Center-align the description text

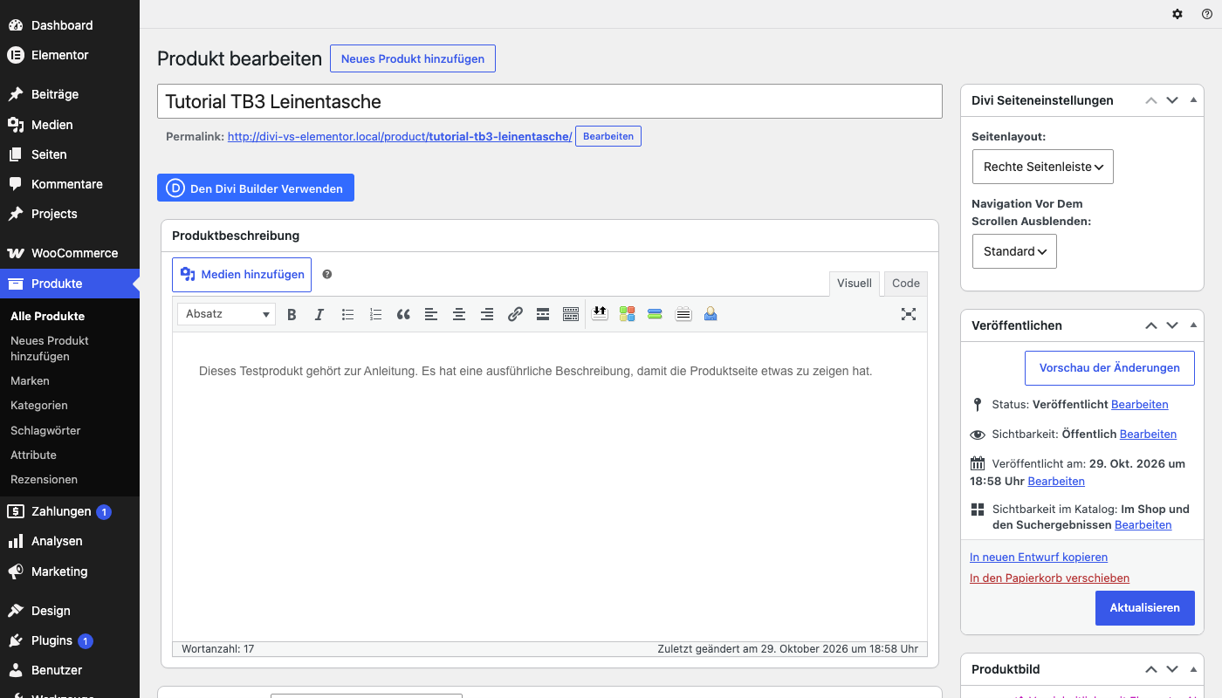(459, 314)
